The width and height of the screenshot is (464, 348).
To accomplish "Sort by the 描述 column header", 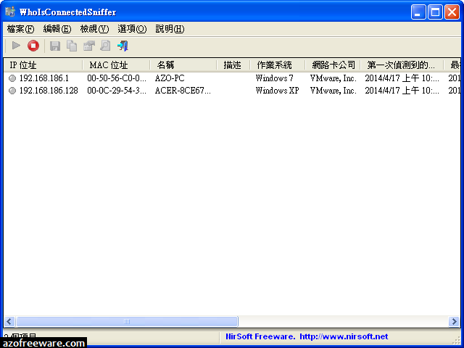I will click(x=233, y=65).
